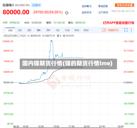This screenshot has height=128, width=137.
Task: Click the orange 查看品种研报 button
Action: (125, 5)
